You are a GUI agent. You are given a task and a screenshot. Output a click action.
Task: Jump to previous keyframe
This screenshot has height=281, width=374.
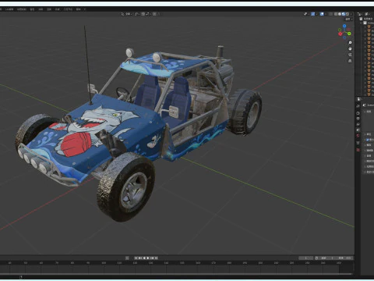tap(139, 258)
